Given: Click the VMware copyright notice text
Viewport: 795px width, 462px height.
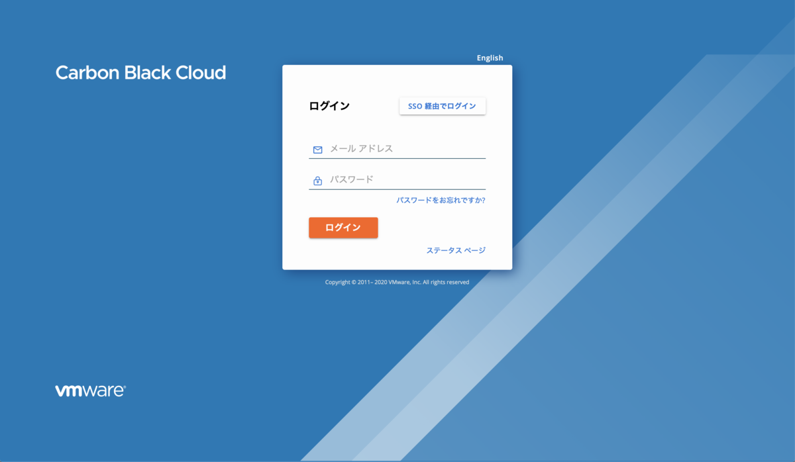Looking at the screenshot, I should click(x=397, y=282).
